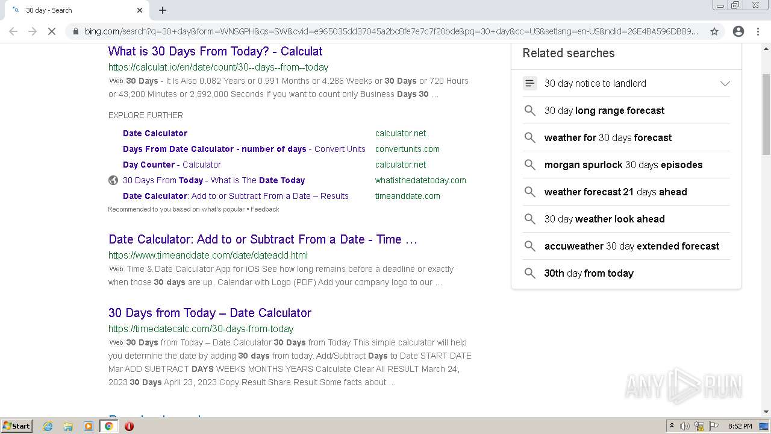This screenshot has height=434, width=771.
Task: Search '30 day long range forecast'
Action: click(x=604, y=110)
